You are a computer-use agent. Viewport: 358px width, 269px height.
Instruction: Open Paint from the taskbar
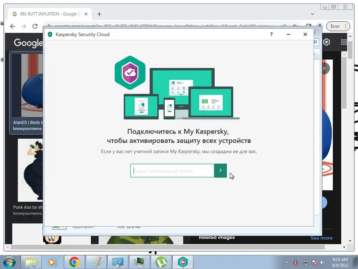(x=96, y=262)
